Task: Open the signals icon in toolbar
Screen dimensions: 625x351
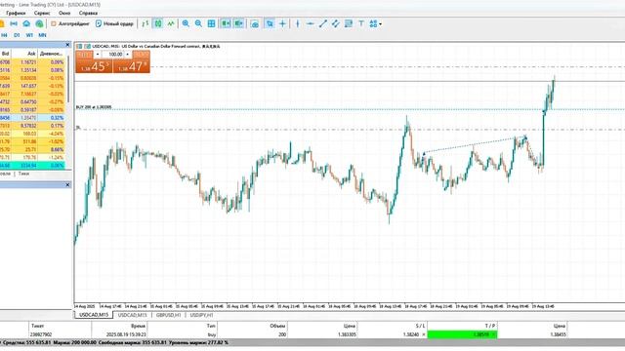Action: click(14, 23)
